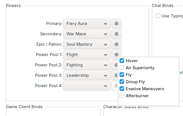The height and width of the screenshot is (116, 183).
Task: Click gear icon next to Soul Mastery
Action: tap(116, 44)
